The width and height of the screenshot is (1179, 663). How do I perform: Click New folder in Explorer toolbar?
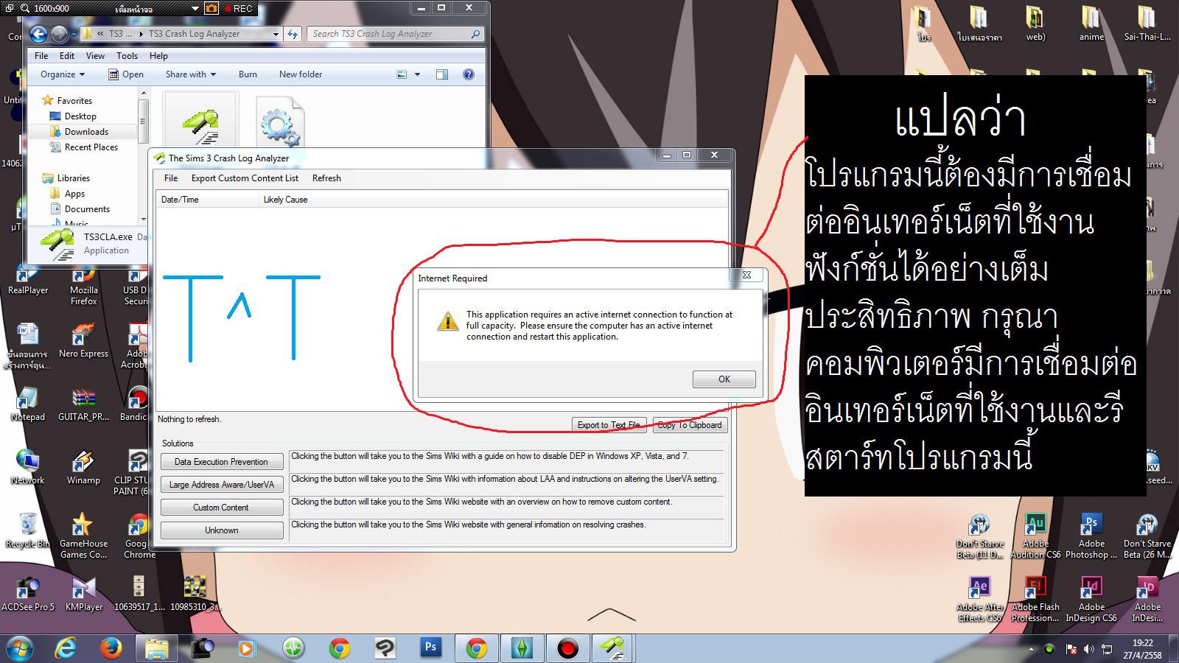pyautogui.click(x=301, y=74)
